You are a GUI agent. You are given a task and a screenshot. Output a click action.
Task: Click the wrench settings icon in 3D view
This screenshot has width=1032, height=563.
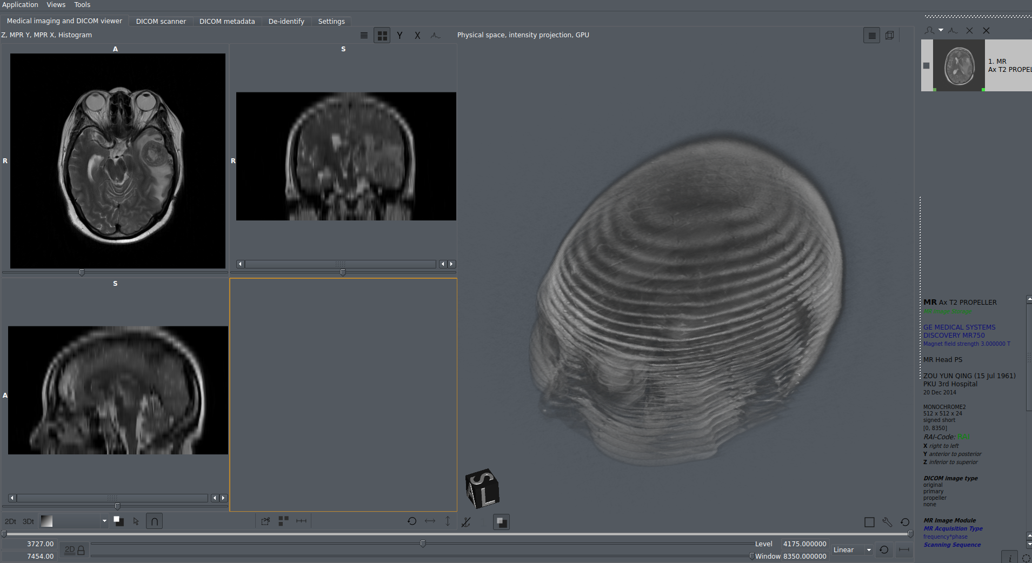[x=887, y=522]
